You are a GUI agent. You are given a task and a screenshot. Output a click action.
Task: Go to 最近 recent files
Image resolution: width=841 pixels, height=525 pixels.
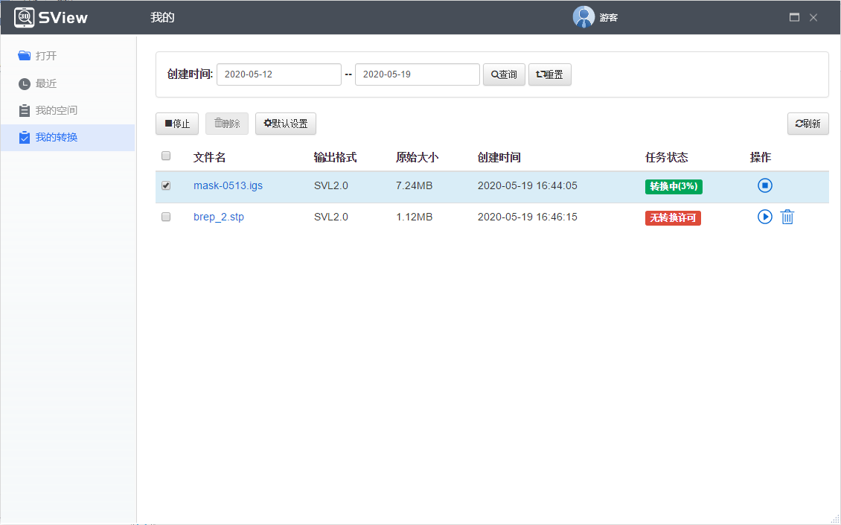coord(68,83)
